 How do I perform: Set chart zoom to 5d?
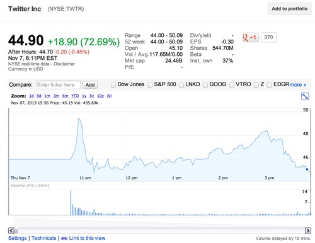click(39, 96)
